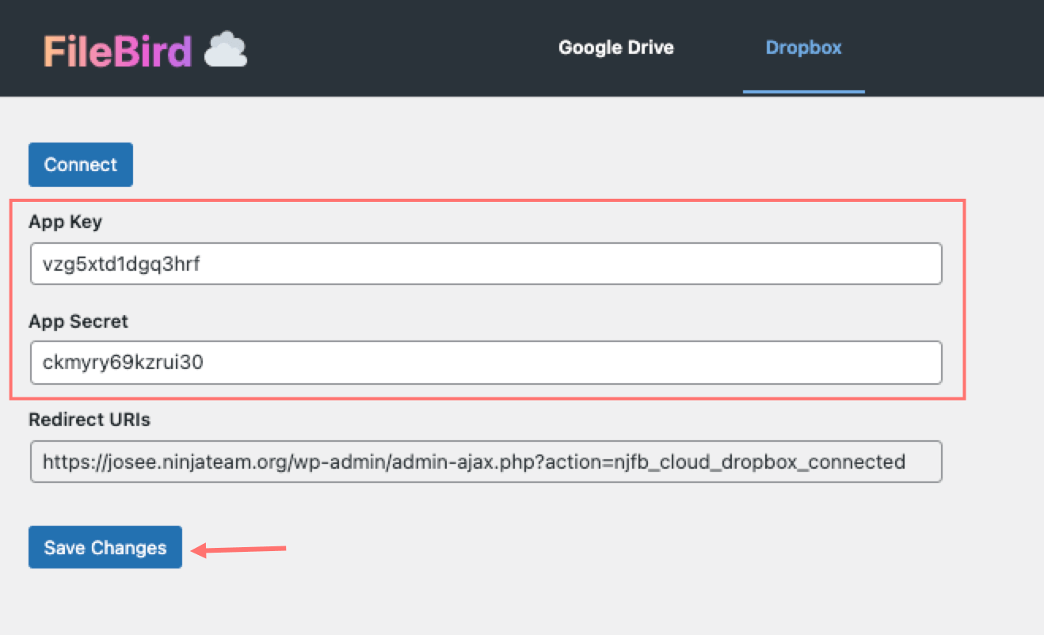Save the settings with Save Changes
This screenshot has width=1044, height=635.
pyautogui.click(x=105, y=548)
